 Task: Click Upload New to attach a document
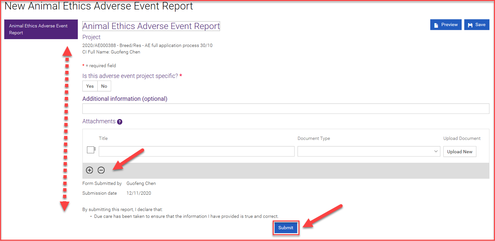460,151
